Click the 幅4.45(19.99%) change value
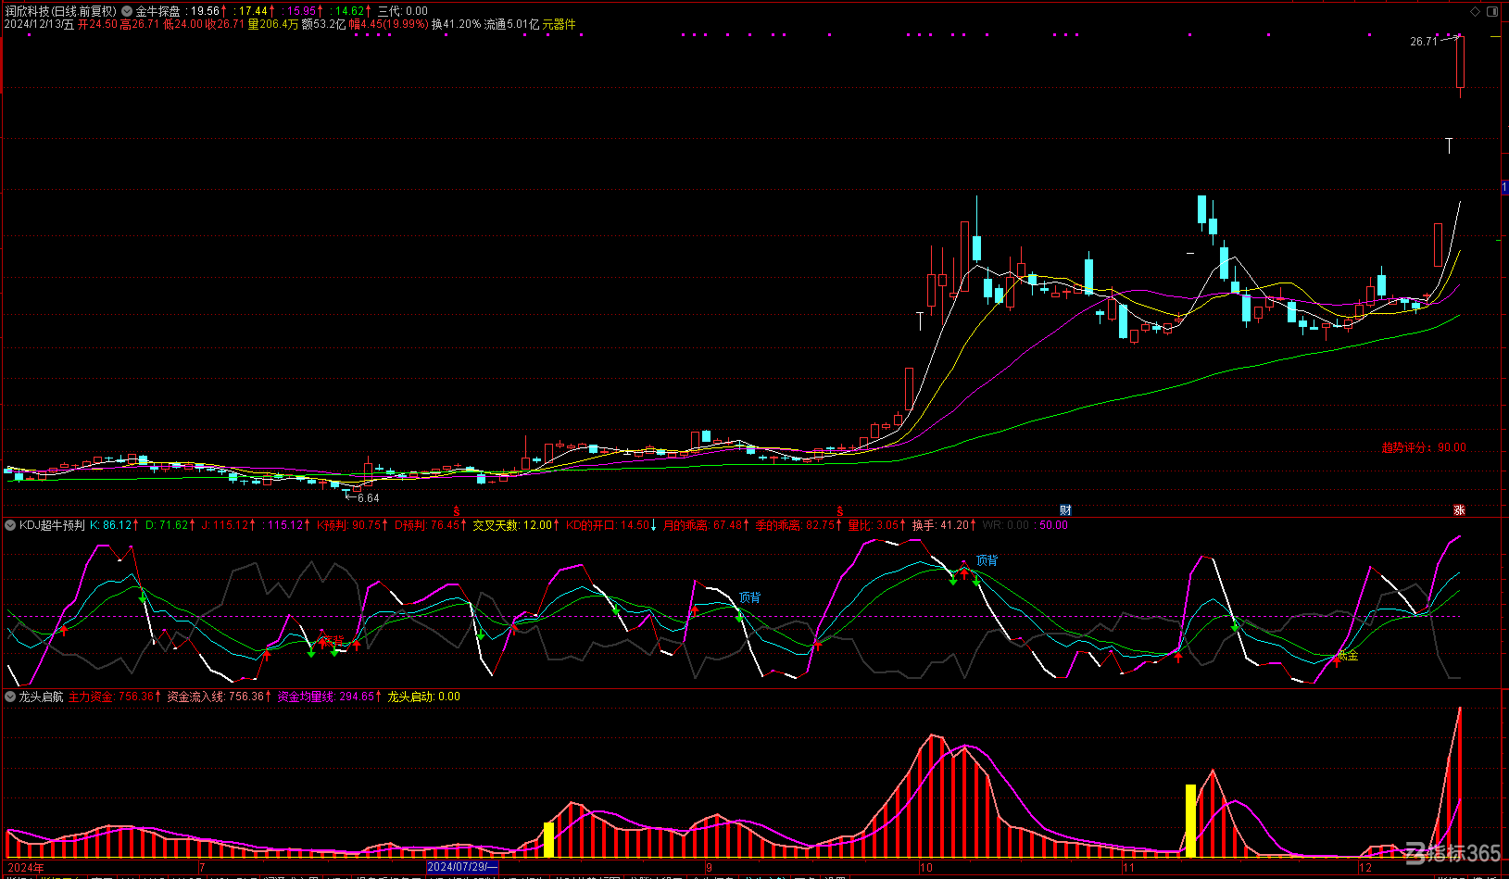 tap(389, 24)
